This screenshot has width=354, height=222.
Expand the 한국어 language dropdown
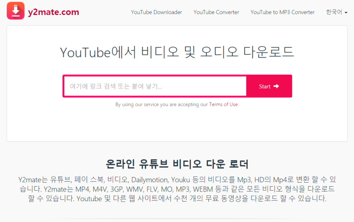(336, 12)
